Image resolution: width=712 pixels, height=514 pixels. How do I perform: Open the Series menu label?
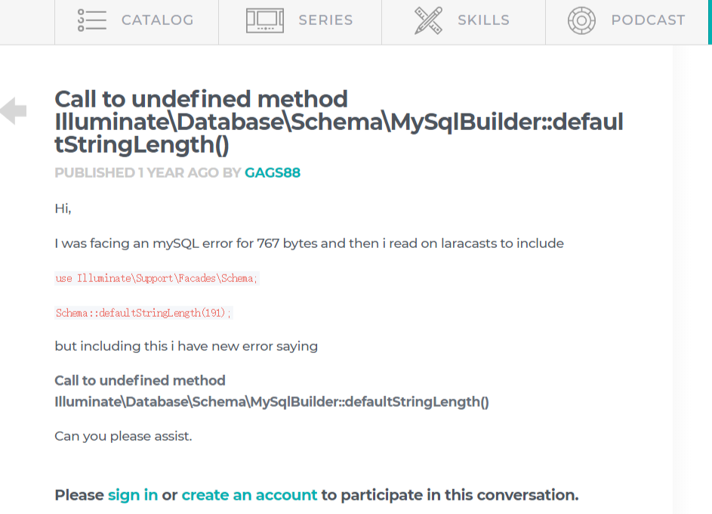point(325,20)
